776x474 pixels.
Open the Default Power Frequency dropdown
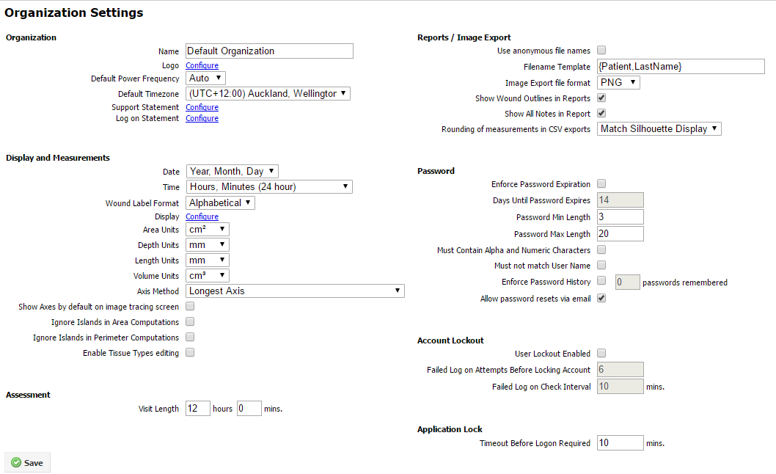206,78
